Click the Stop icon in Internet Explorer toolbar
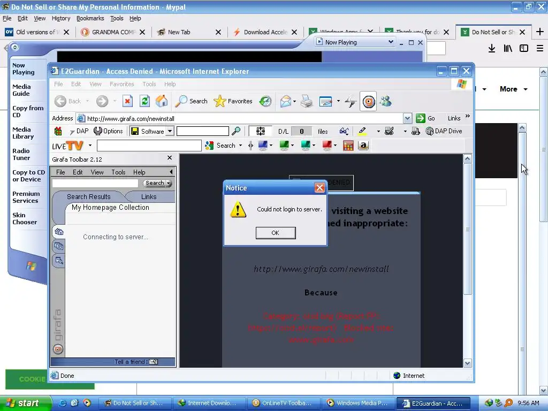This screenshot has width=548, height=411. click(x=127, y=101)
